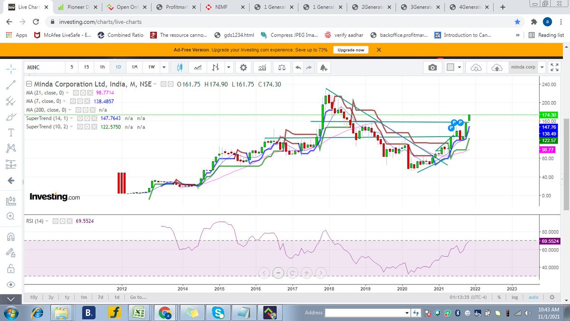Open the more intervals dropdown arrow
The image size is (570, 321).
pyautogui.click(x=164, y=67)
